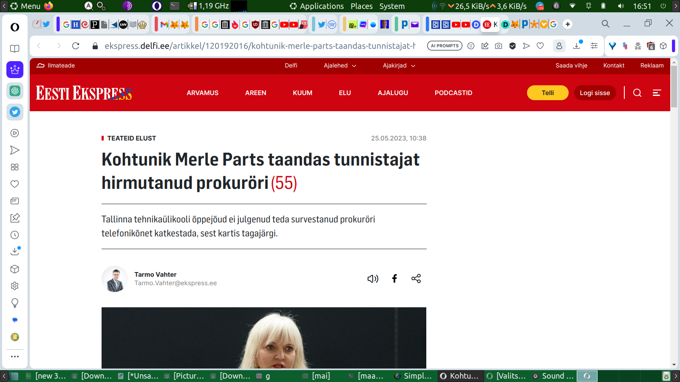Open the ELU section
This screenshot has height=382, width=680.
pyautogui.click(x=345, y=93)
